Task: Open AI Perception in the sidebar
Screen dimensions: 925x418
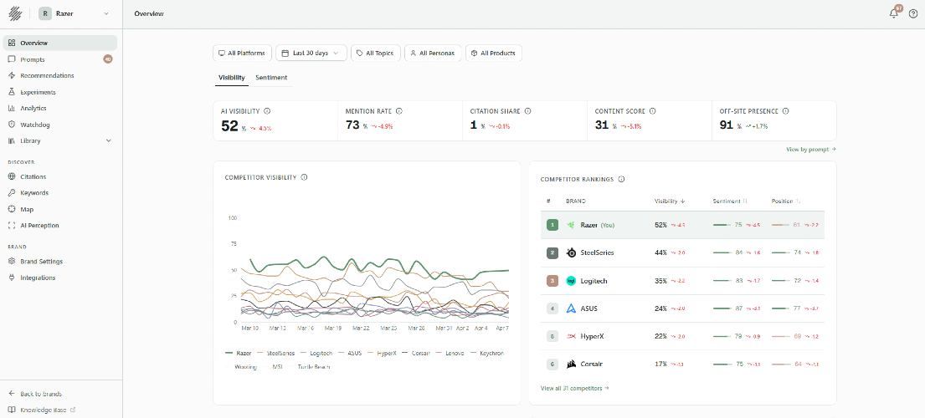Action: 39,226
